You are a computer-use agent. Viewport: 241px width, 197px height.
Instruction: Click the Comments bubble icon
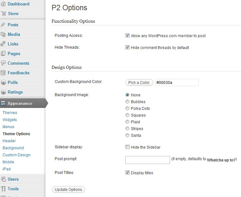pos(3,63)
